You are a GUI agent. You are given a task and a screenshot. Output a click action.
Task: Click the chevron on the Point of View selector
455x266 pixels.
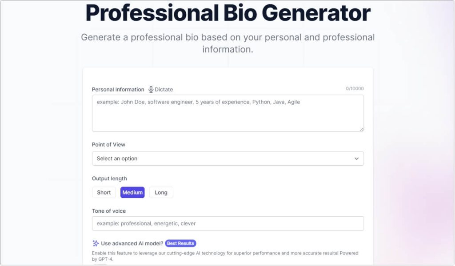(x=356, y=158)
